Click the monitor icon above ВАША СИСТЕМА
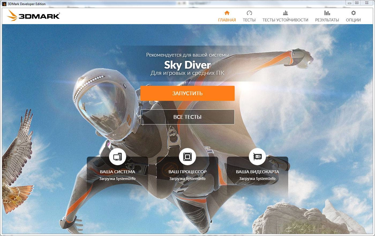 (117, 157)
